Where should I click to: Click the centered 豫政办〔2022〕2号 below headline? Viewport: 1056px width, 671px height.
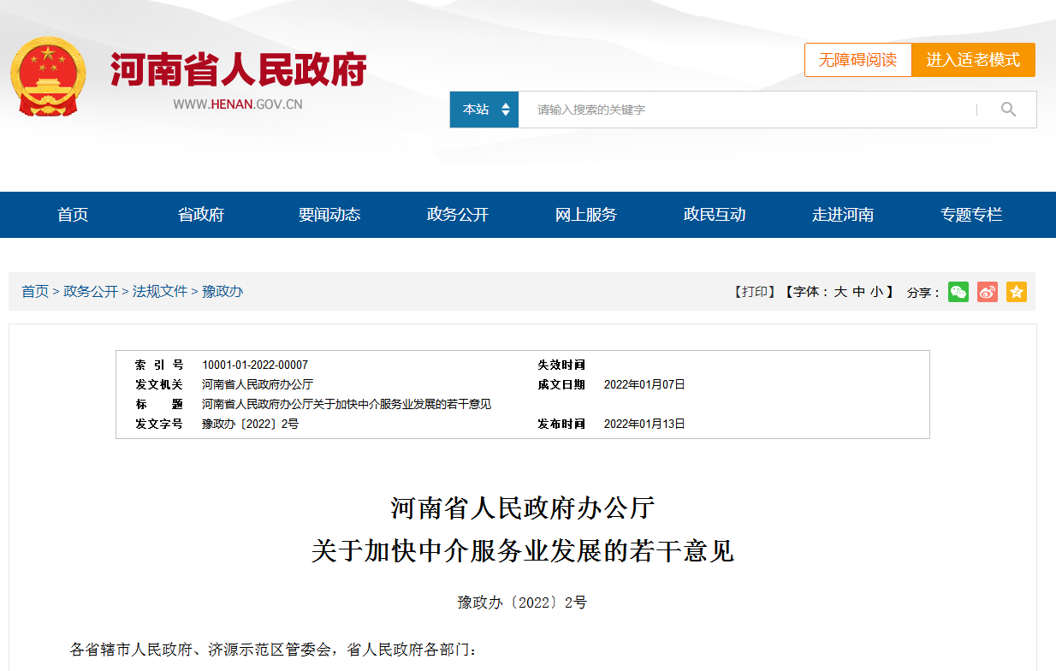coord(522,603)
